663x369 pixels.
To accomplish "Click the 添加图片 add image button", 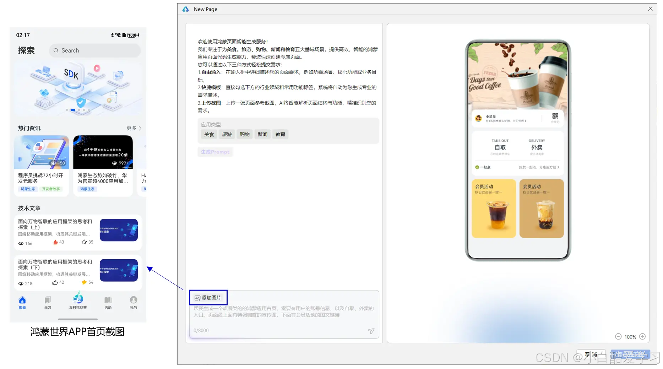I will coord(208,298).
